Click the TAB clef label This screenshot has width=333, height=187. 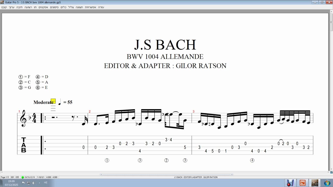pos(24,145)
